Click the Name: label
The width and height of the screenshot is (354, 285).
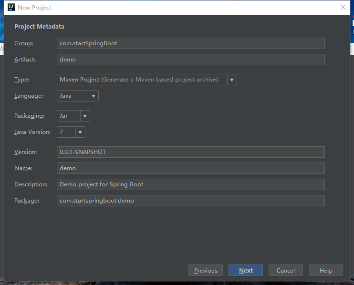23,168
